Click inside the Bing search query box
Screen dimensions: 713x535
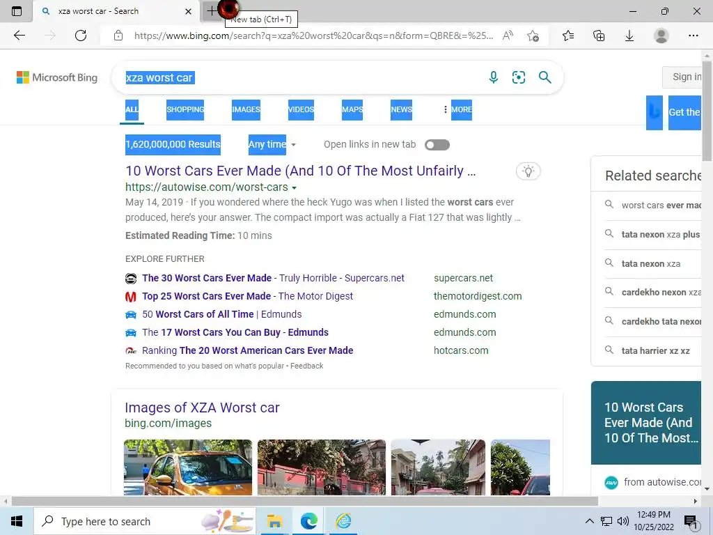(300, 78)
